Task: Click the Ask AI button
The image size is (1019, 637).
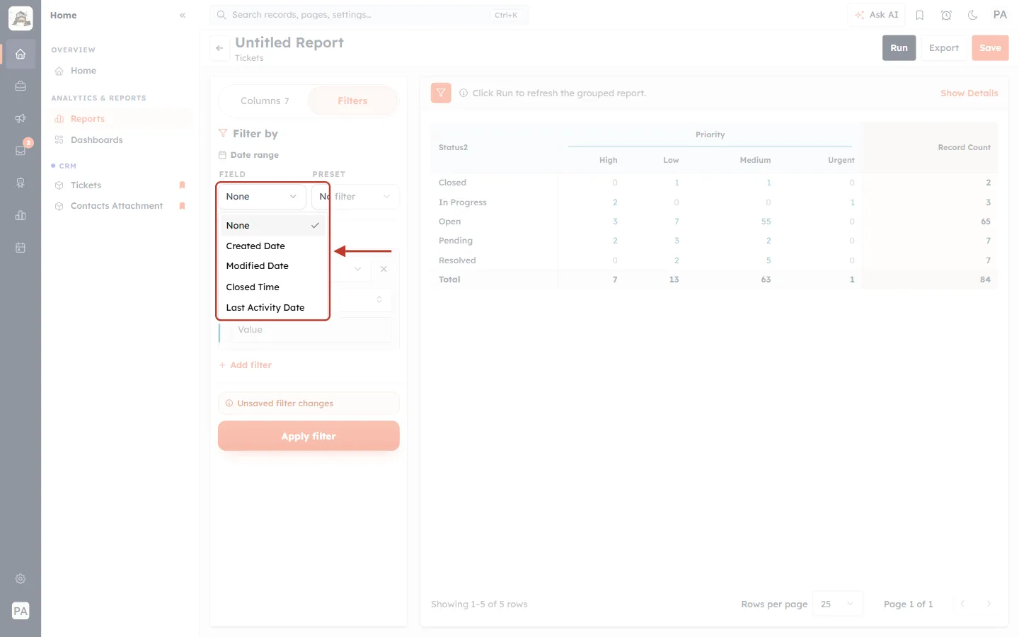Action: pos(877,15)
